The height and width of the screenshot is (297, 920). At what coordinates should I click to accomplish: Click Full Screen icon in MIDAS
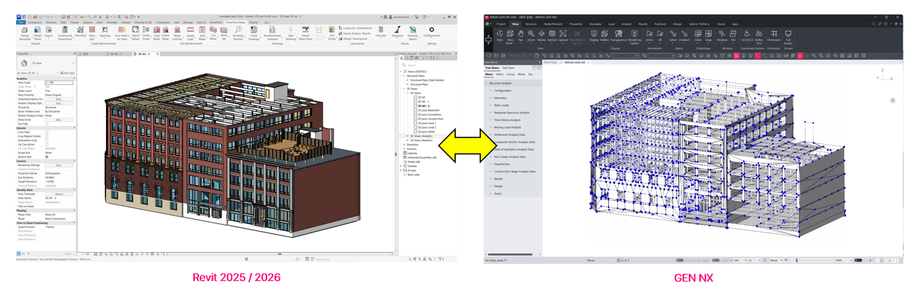pyautogui.click(x=788, y=37)
